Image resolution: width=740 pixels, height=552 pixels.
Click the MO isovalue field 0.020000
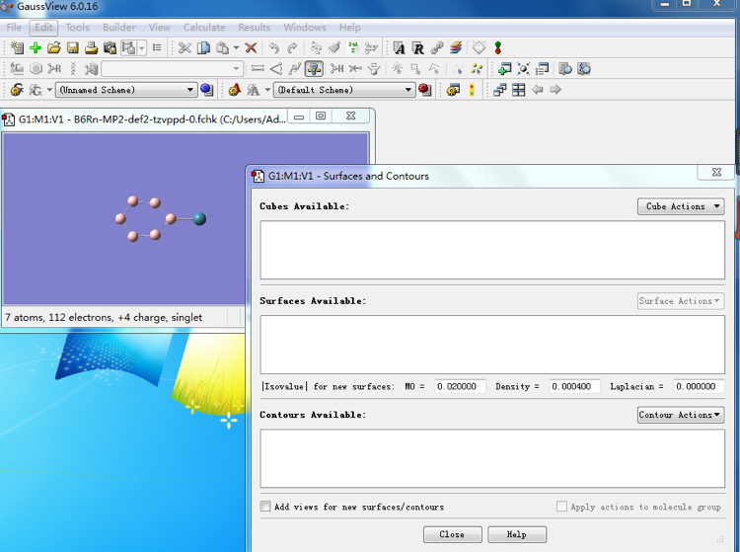click(460, 386)
